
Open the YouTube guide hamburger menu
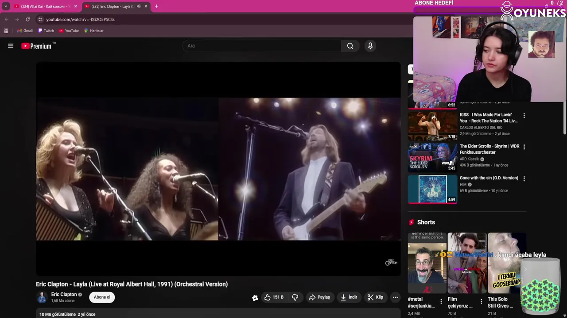[11, 46]
